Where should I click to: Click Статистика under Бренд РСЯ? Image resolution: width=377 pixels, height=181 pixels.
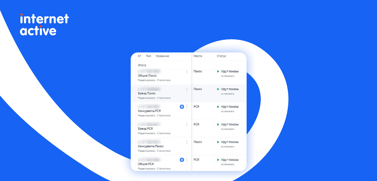164,133
